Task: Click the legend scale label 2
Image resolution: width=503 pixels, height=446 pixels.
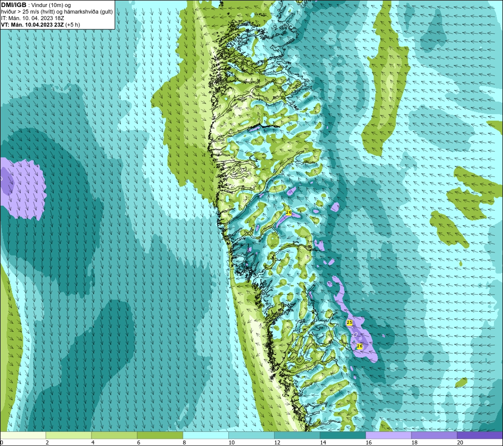Action: (x=47, y=442)
